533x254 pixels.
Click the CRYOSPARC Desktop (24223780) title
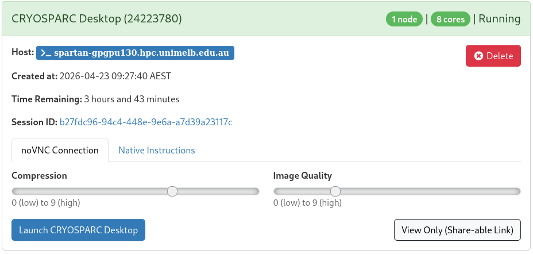click(97, 19)
